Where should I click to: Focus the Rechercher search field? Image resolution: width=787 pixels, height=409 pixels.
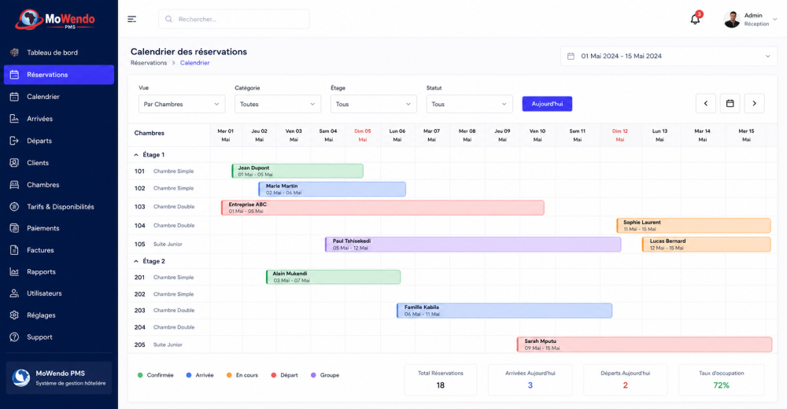[x=234, y=19]
